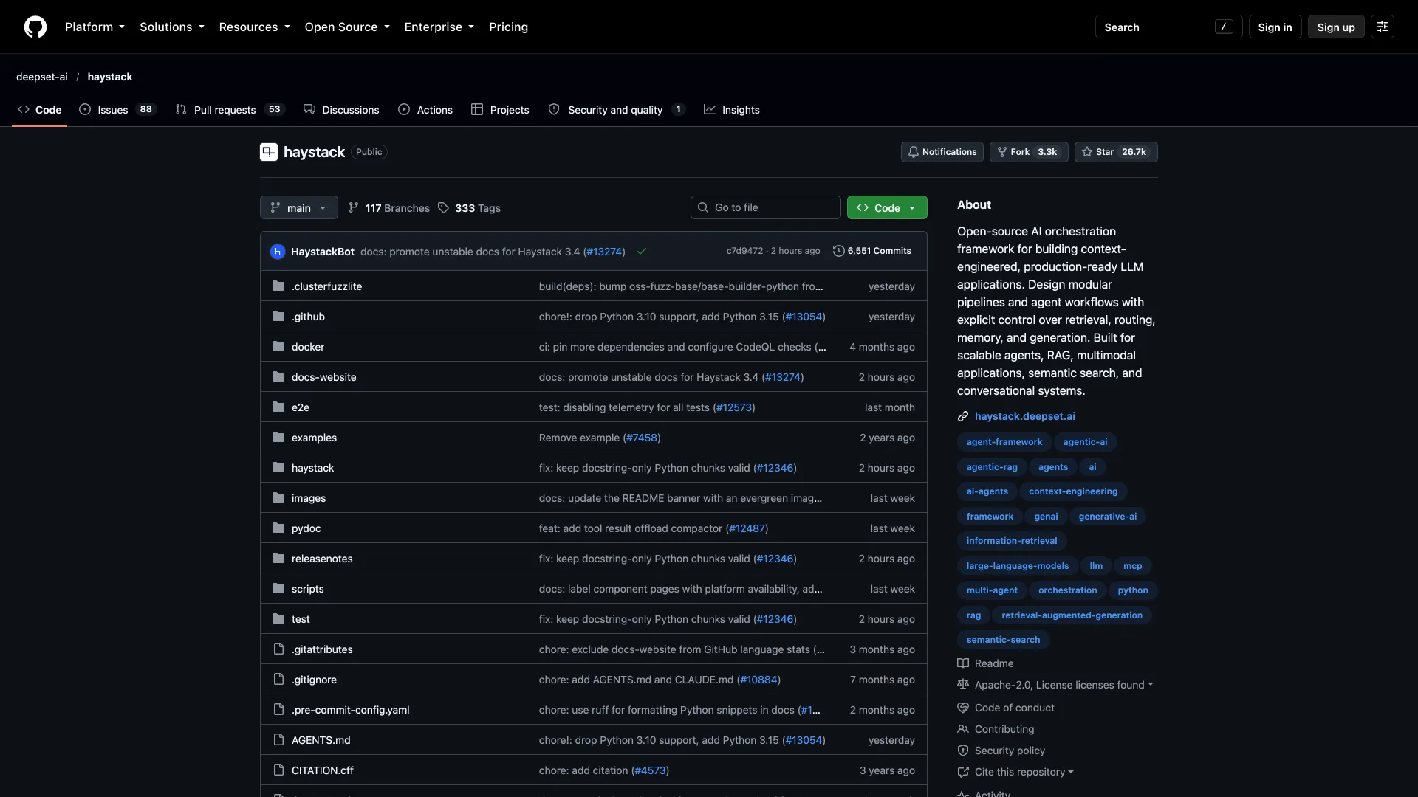Viewport: 1418px width, 797px height.
Task: Expand the Resources menu
Action: [x=254, y=27]
